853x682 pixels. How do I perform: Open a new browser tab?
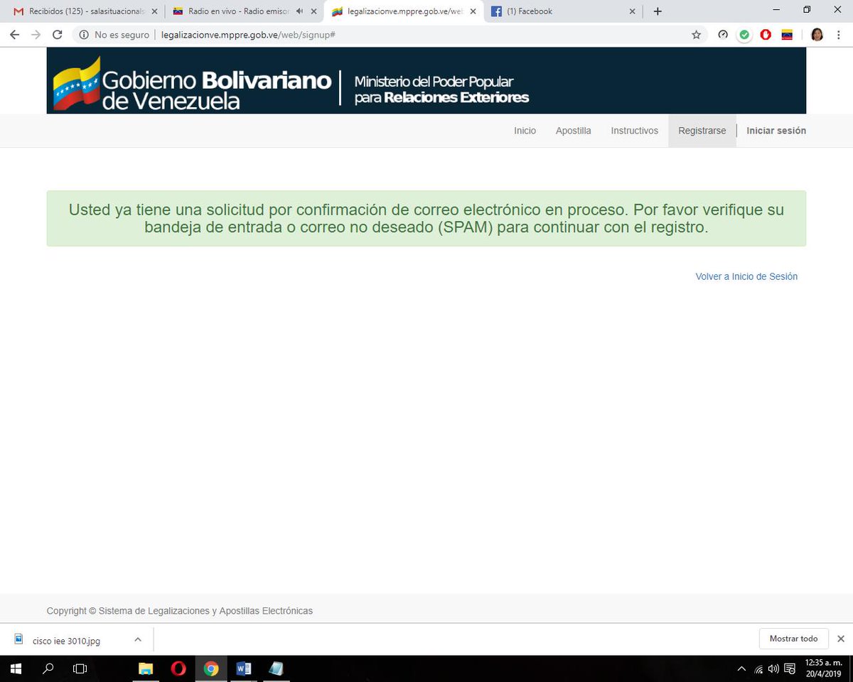click(658, 11)
